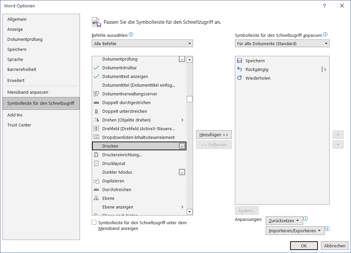Click info icon next to Importieren/Exportieren
Viewport: 351px width, 253px height.
(x=327, y=229)
